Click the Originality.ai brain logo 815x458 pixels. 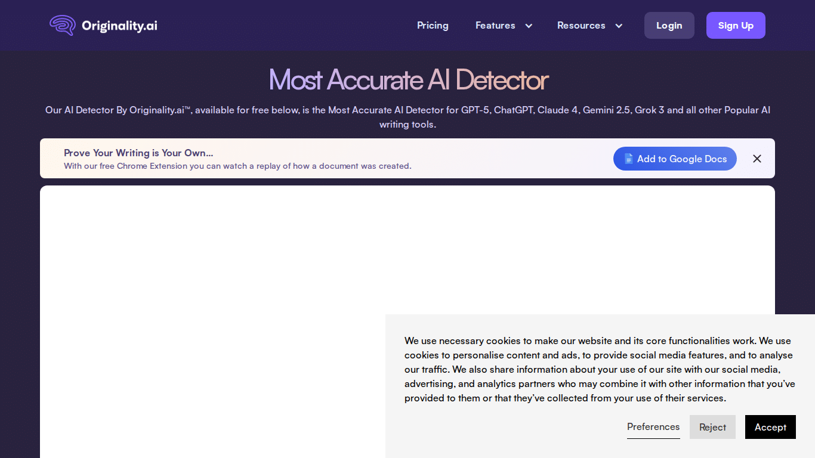[62, 25]
